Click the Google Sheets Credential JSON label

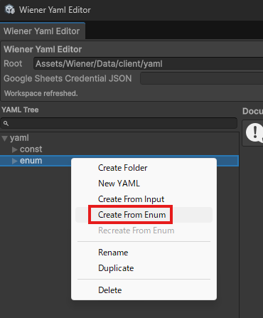[68, 78]
